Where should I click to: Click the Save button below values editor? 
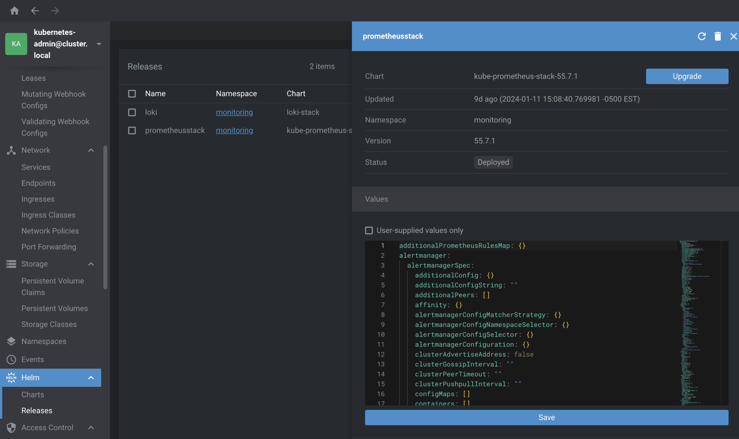[546, 417]
